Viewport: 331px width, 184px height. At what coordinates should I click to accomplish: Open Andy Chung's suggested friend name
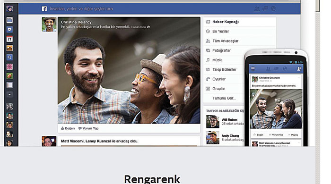coord(230,136)
